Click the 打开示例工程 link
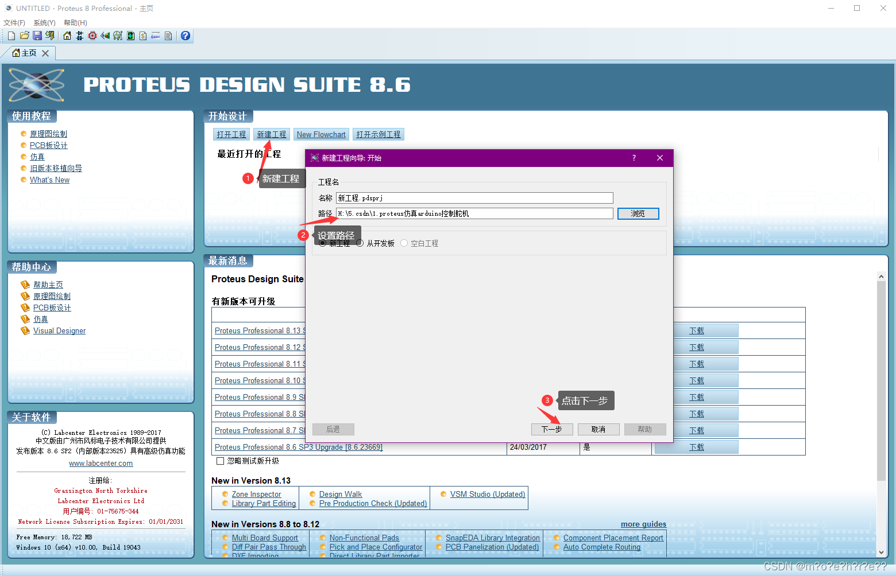Screen dimensions: 896x576 click(x=379, y=134)
